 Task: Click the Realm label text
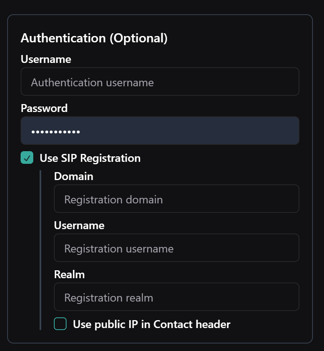tap(69, 275)
